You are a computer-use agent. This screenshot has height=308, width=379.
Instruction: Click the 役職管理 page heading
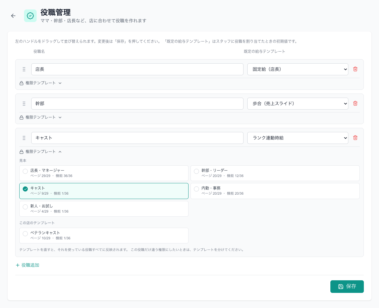56,12
